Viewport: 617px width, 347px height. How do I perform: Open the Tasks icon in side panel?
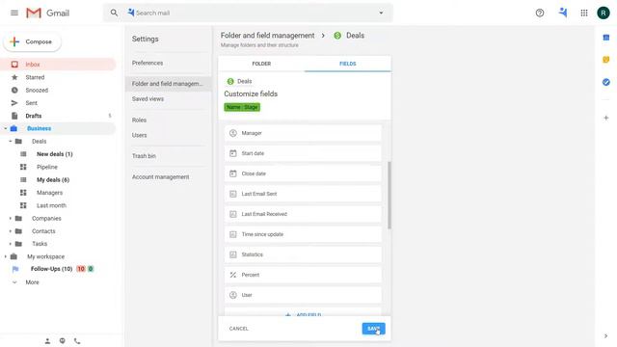606,82
